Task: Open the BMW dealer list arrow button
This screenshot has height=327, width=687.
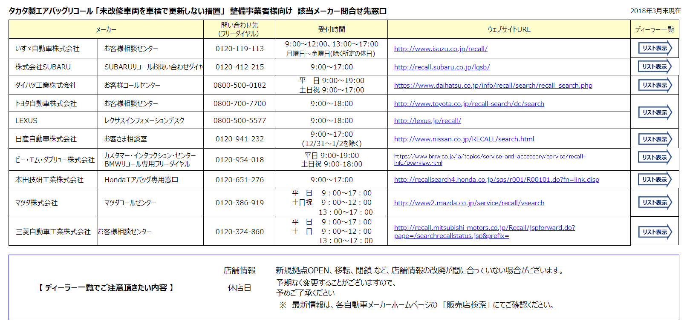Action: 655,157
